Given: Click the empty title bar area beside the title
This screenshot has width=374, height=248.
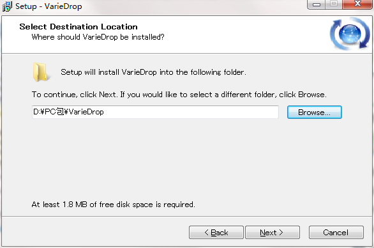Looking at the screenshot, I should pyautogui.click(x=191, y=6).
